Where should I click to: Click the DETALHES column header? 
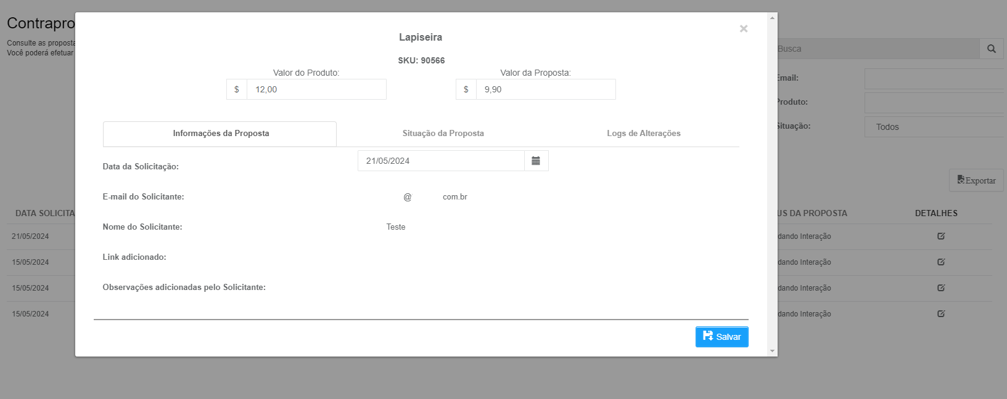pos(936,213)
